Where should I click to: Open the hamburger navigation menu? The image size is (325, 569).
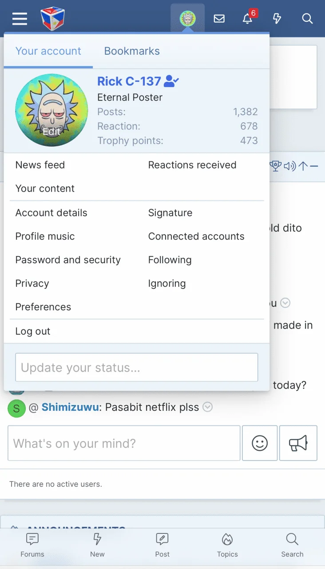coord(20,19)
